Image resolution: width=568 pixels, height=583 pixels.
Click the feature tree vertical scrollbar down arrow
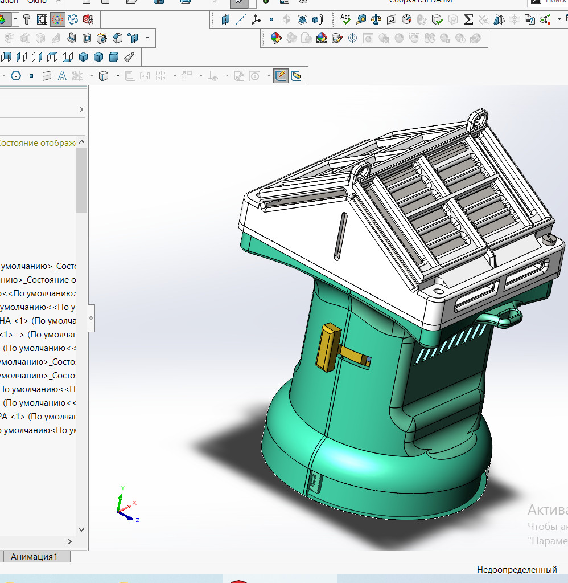(x=81, y=529)
